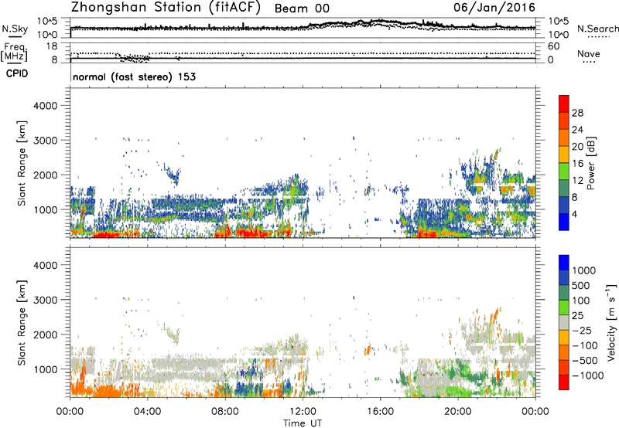Select the 60 tick on the Nave axis
The width and height of the screenshot is (619, 428).
[x=553, y=46]
